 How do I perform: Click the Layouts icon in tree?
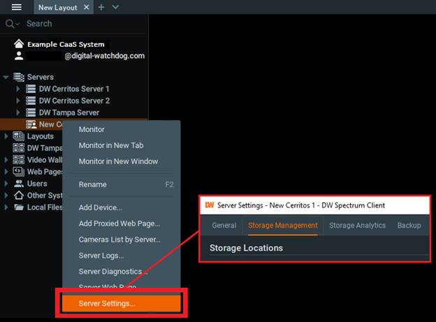tap(19, 136)
